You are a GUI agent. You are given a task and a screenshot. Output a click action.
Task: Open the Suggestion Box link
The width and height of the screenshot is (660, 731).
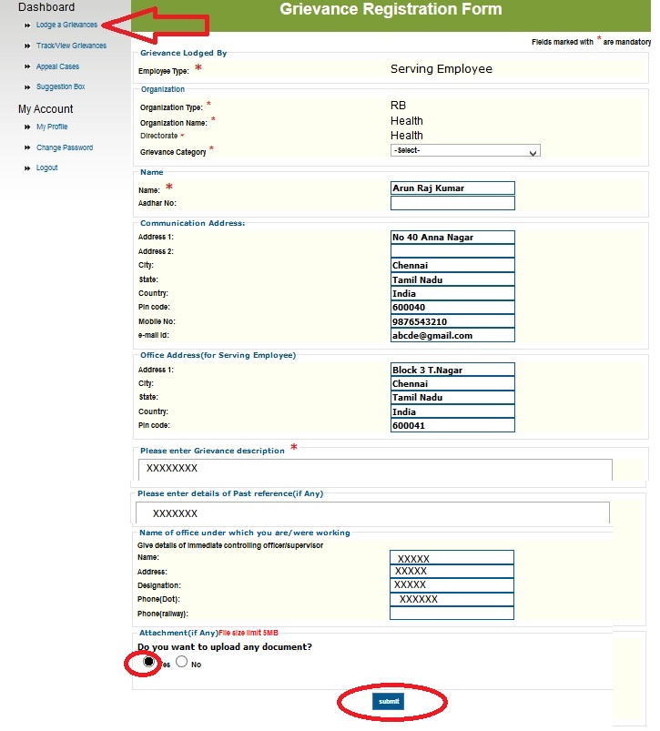[x=60, y=86]
